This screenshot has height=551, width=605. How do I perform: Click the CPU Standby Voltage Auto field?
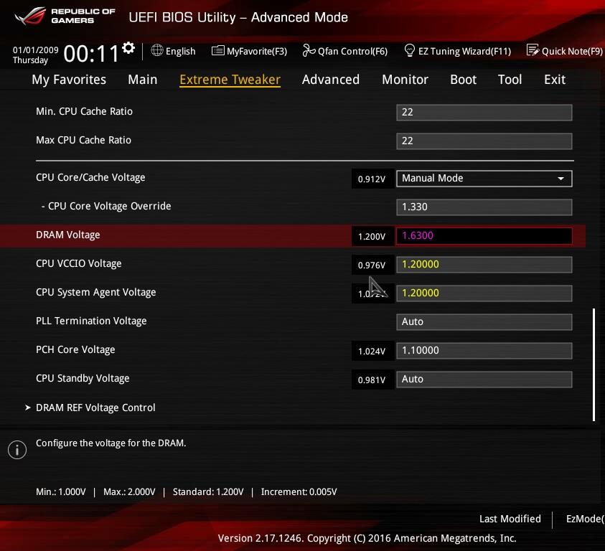click(x=484, y=380)
